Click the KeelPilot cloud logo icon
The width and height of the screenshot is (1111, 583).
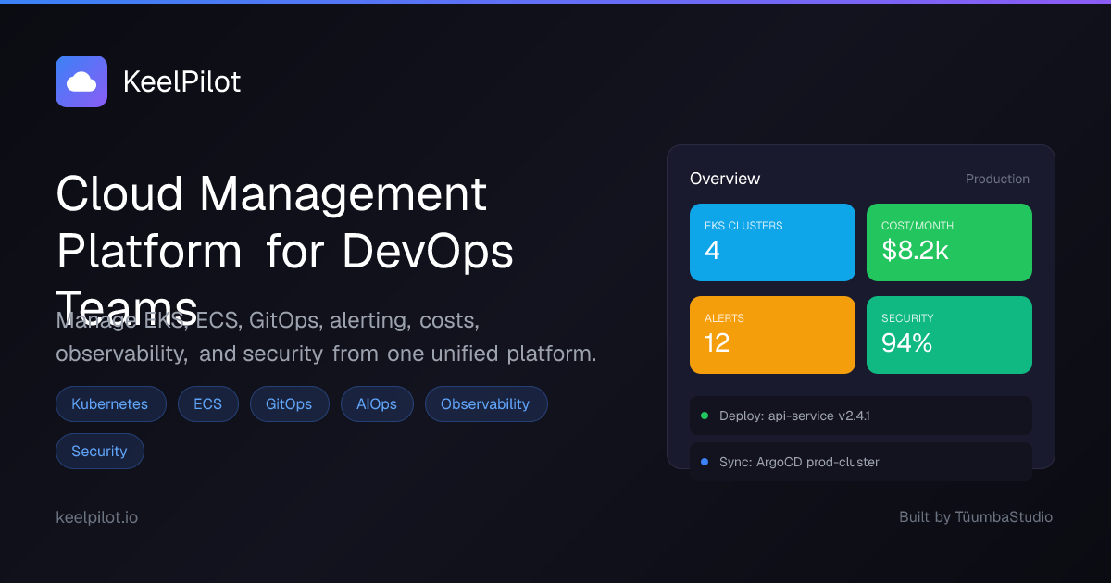click(81, 81)
